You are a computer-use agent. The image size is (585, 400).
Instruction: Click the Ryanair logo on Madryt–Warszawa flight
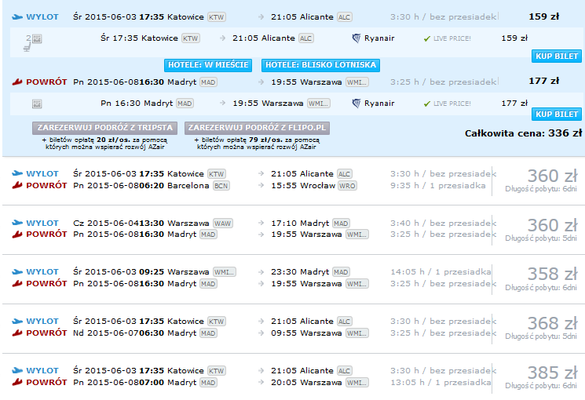[x=356, y=104]
